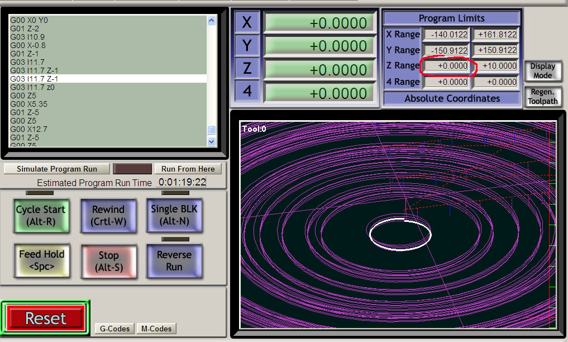Select line G03 I11.7 z0
Image resolution: width=568 pixels, height=342 pixels.
(x=32, y=87)
